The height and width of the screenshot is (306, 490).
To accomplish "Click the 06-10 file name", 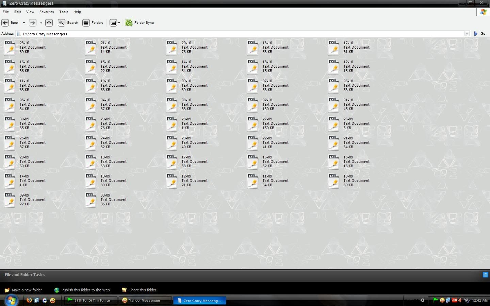I will click(x=348, y=81).
